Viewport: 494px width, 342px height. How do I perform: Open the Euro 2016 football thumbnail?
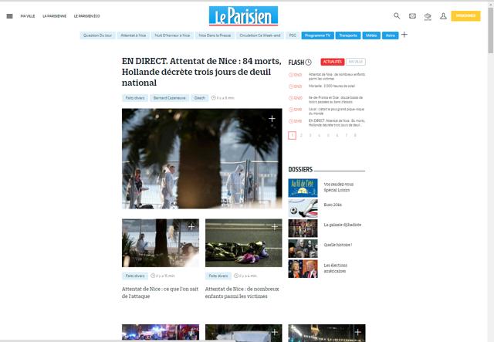tap(303, 208)
